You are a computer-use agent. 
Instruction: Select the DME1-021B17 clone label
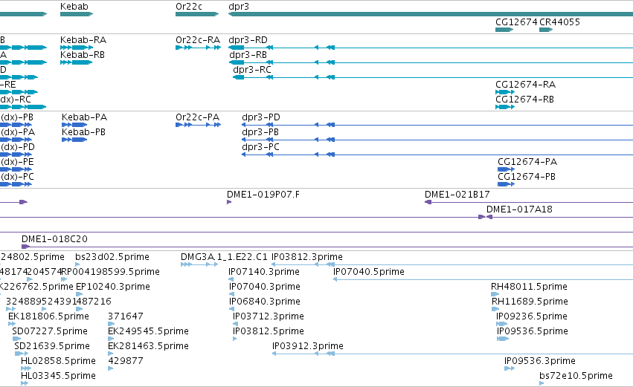pos(457,195)
